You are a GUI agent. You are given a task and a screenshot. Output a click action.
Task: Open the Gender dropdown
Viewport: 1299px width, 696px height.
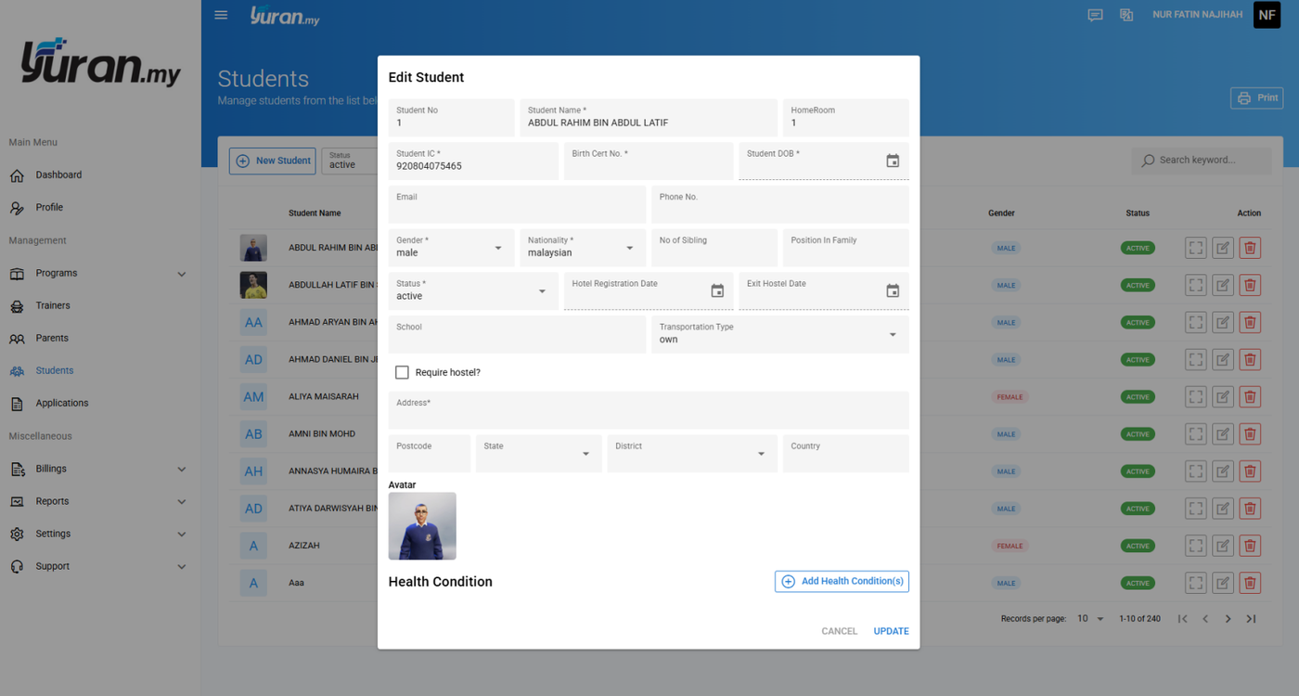(x=451, y=248)
